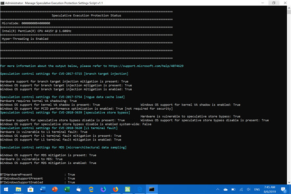This screenshot has width=291, height=194.
Task: Click the console scrollbar down arrow
Action: (x=289, y=182)
